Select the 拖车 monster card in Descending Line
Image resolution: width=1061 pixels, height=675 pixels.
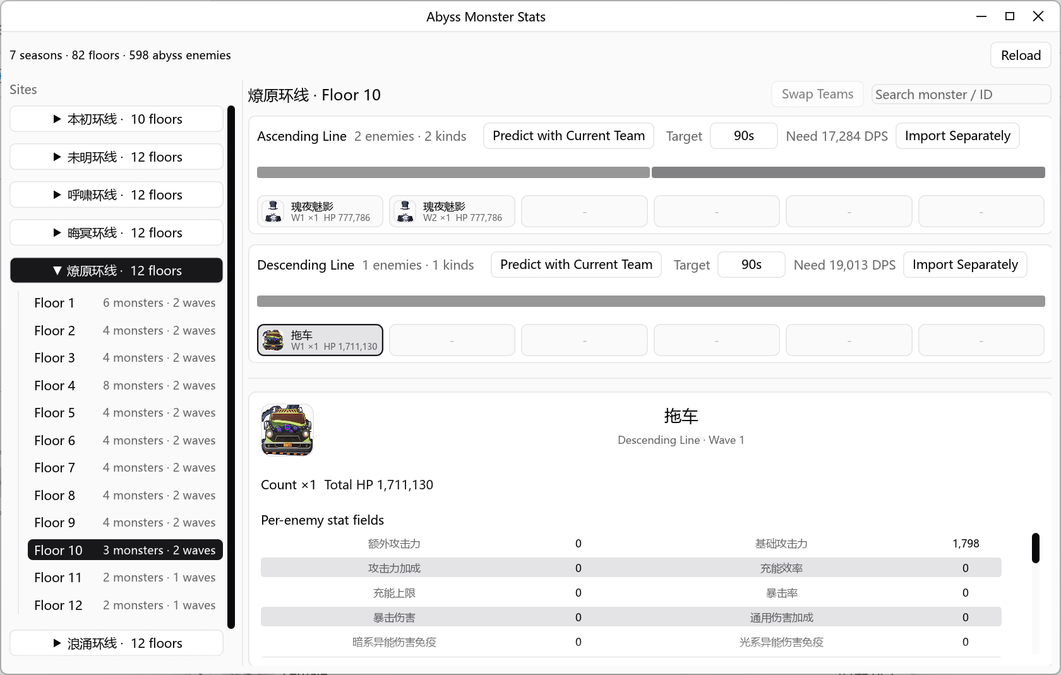pos(320,340)
